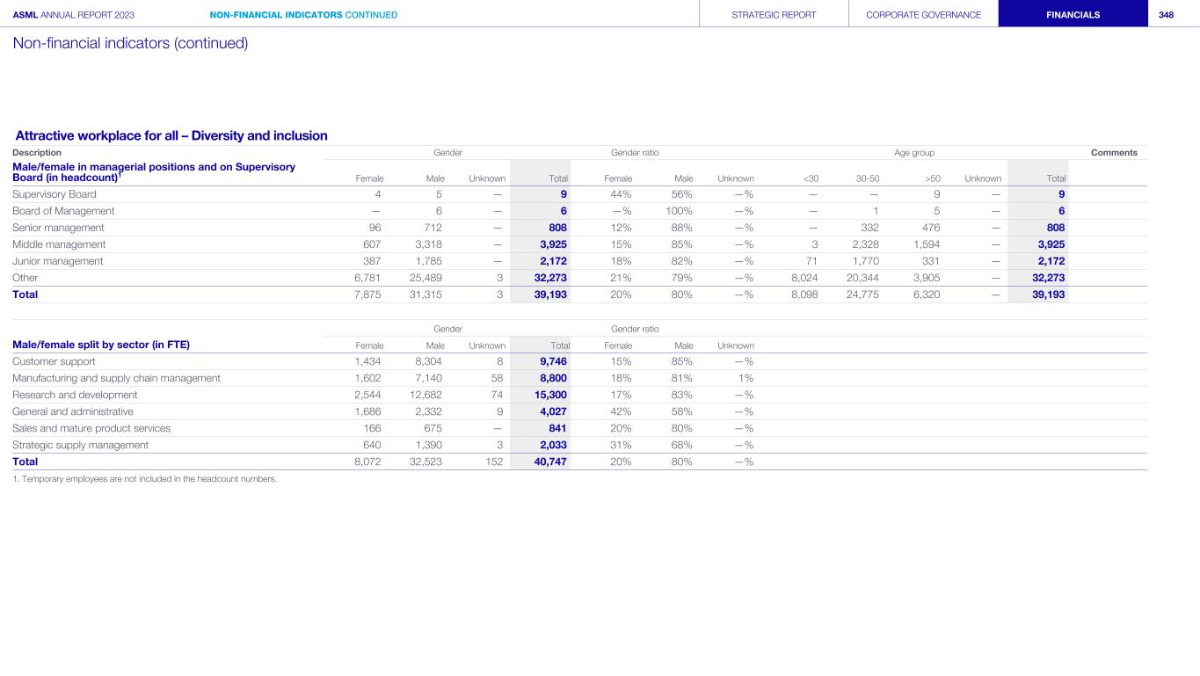
Task: Select the Customer support row label
Action: pyautogui.click(x=54, y=361)
